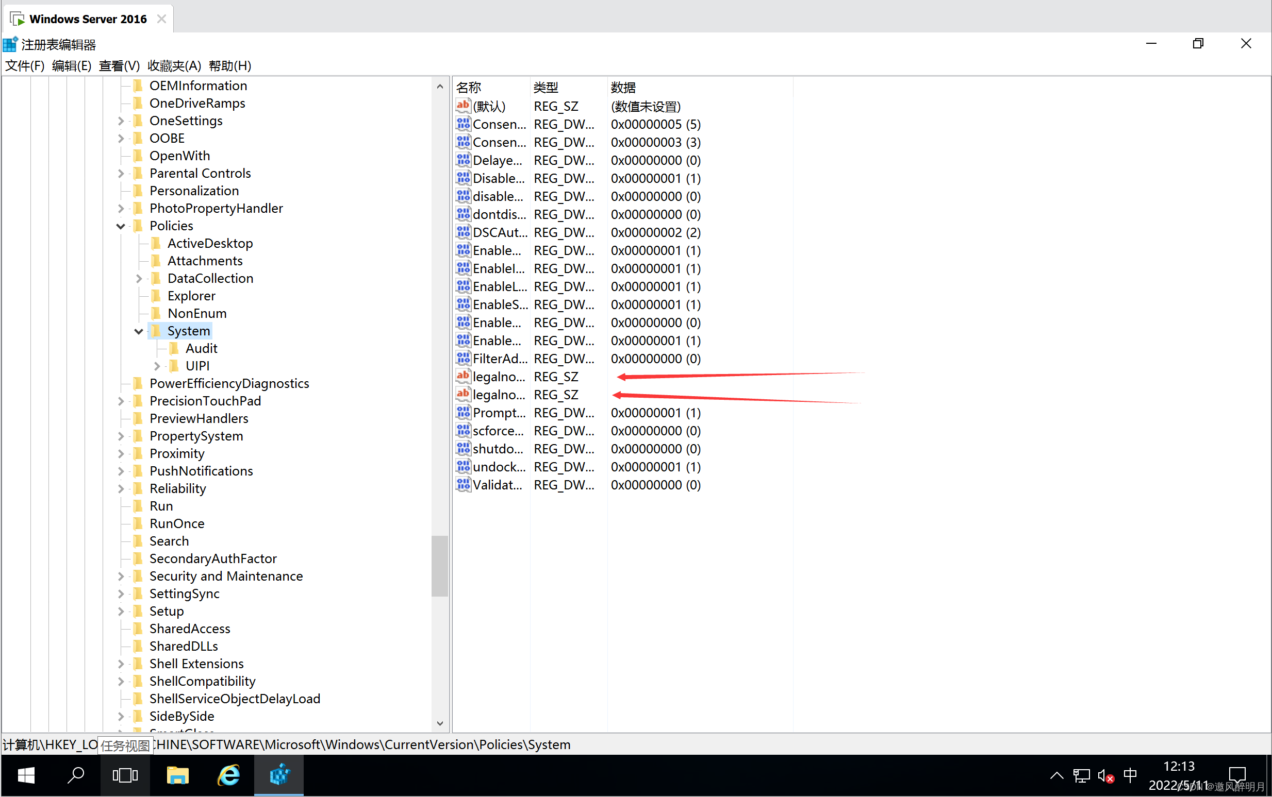Image resolution: width=1272 pixels, height=797 pixels.
Task: Click the Policies folder icon
Action: pos(138,226)
